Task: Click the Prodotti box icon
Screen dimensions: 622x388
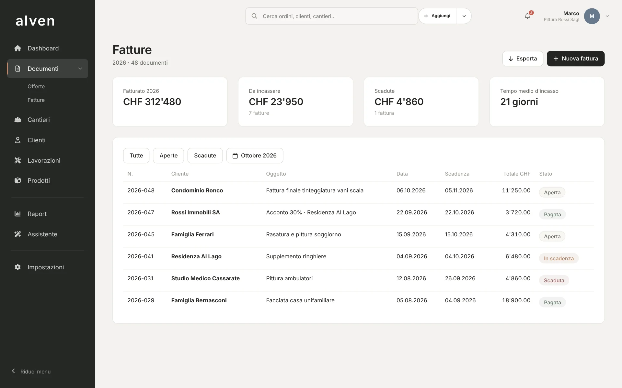Action: pyautogui.click(x=18, y=180)
